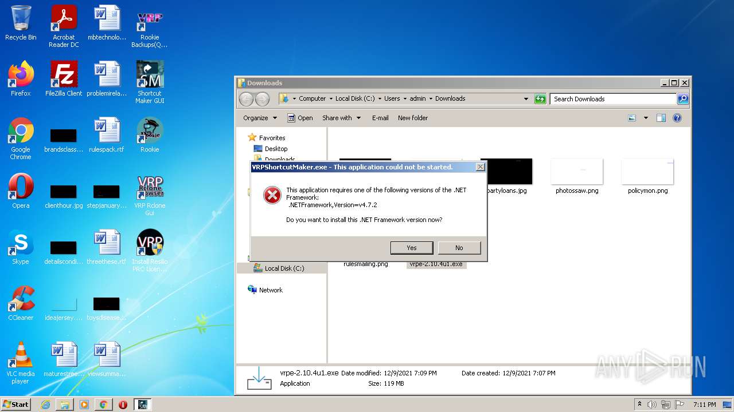The image size is (734, 412).
Task: Select problemirela... document on desktop
Action: coord(107,79)
